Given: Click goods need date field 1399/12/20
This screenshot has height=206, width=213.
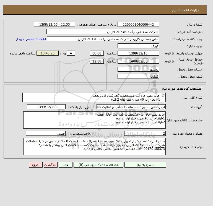Looking at the screenshot, I should [x=46, y=107].
